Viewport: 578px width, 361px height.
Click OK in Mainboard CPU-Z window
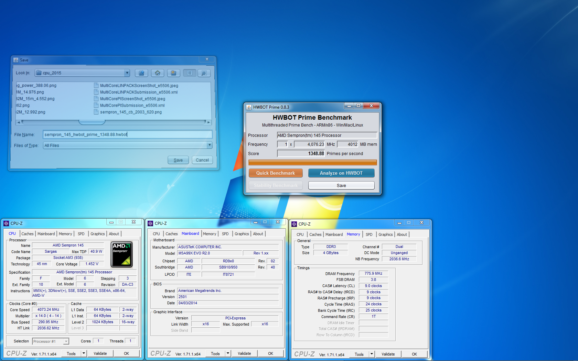click(271, 353)
